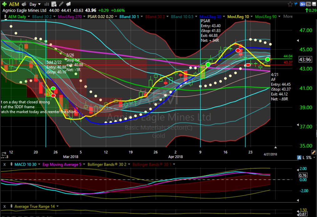Open the add-indicator table icon
This screenshot has height=217, width=317.
54,4
